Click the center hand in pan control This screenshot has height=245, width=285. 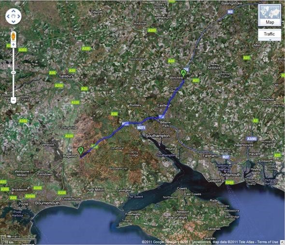(x=14, y=16)
